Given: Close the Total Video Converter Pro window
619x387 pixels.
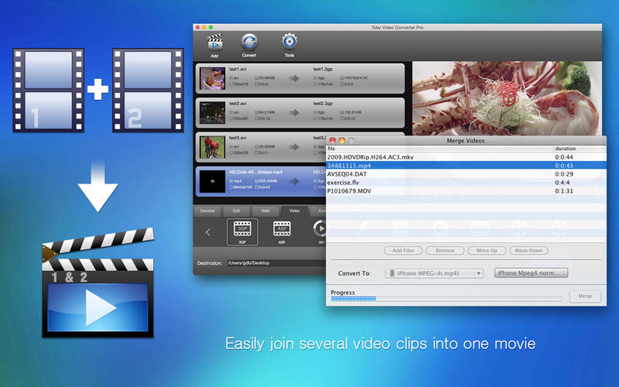Looking at the screenshot, I should click(x=197, y=27).
